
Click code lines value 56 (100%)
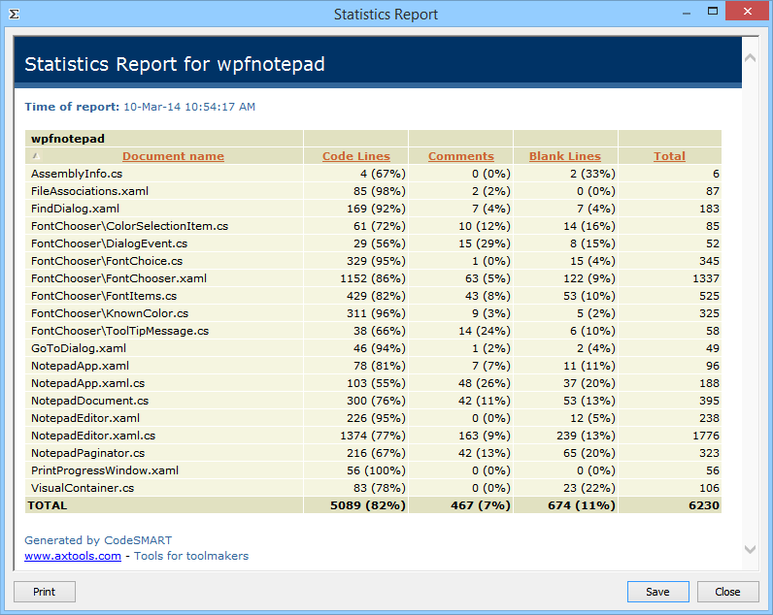point(376,470)
